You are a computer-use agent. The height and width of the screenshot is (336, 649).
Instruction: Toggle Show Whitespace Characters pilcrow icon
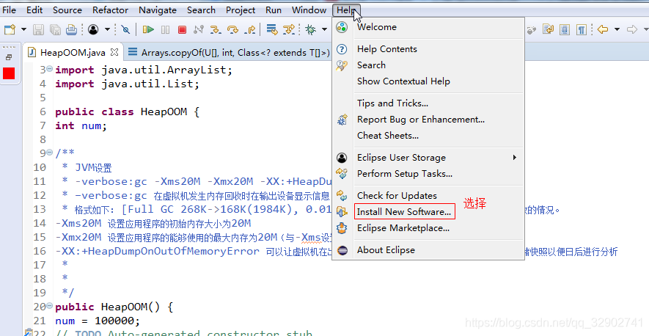(582, 29)
